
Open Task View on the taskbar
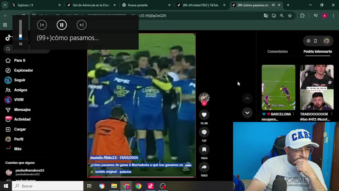89,186
